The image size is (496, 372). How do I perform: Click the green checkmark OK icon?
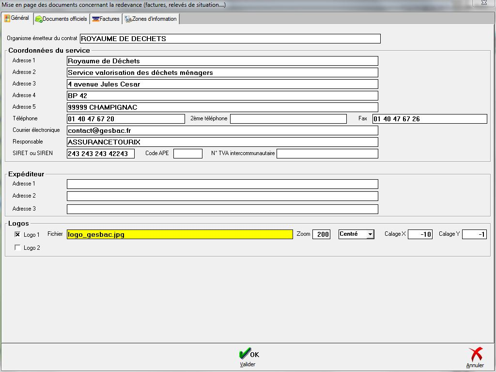tap(245, 353)
